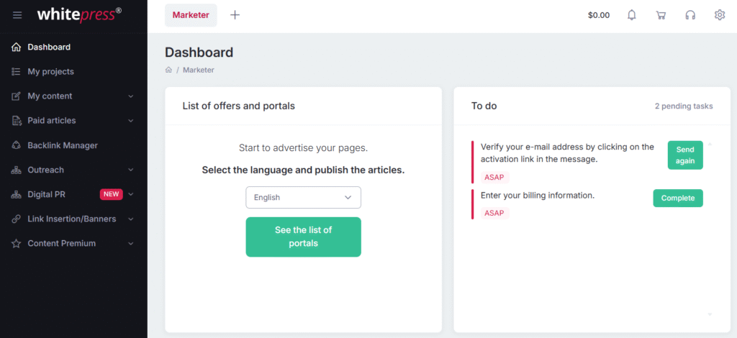
Task: Click the To do scroll-down arrow
Action: click(x=710, y=314)
